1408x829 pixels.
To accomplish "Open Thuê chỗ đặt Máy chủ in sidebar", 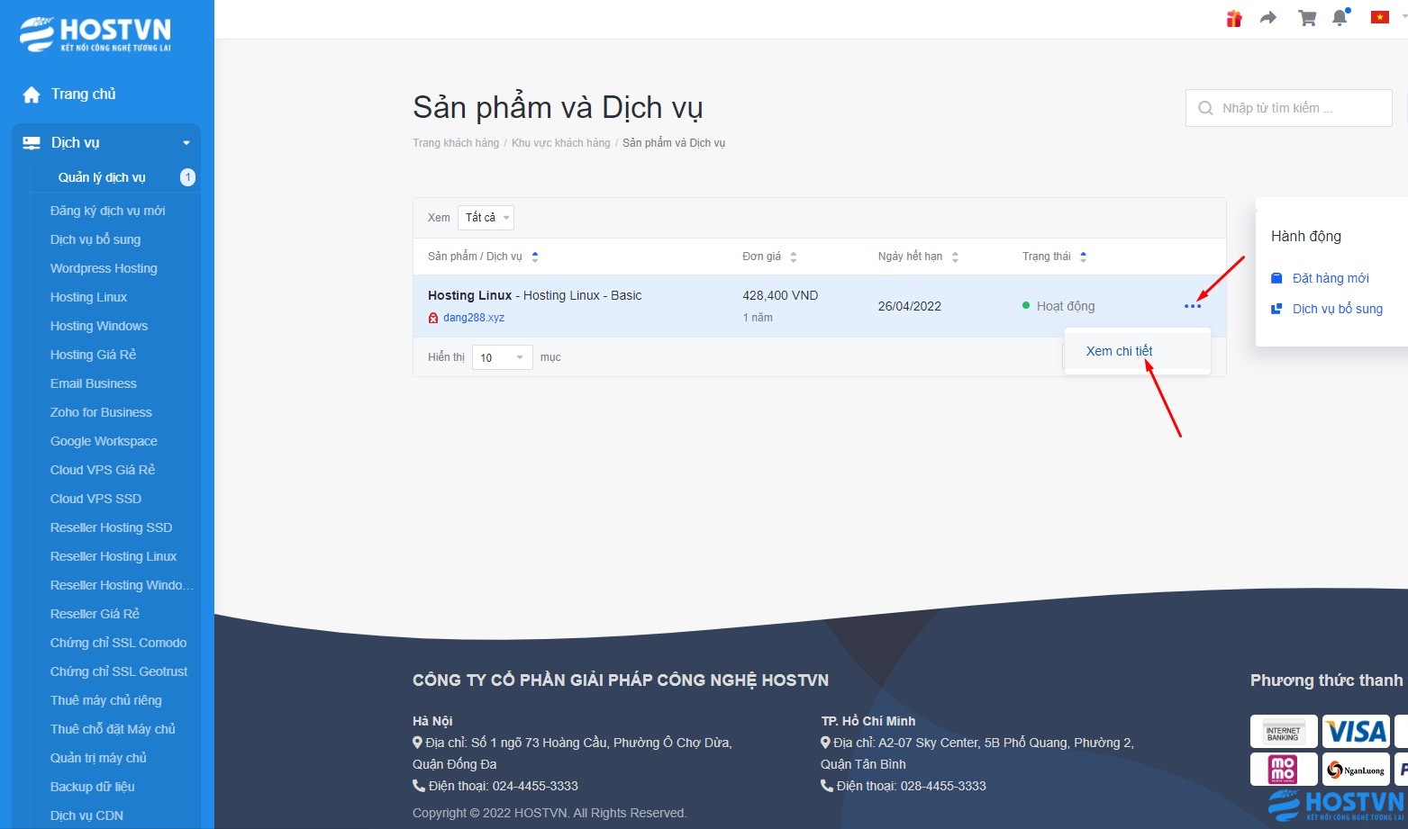I will pos(113,729).
